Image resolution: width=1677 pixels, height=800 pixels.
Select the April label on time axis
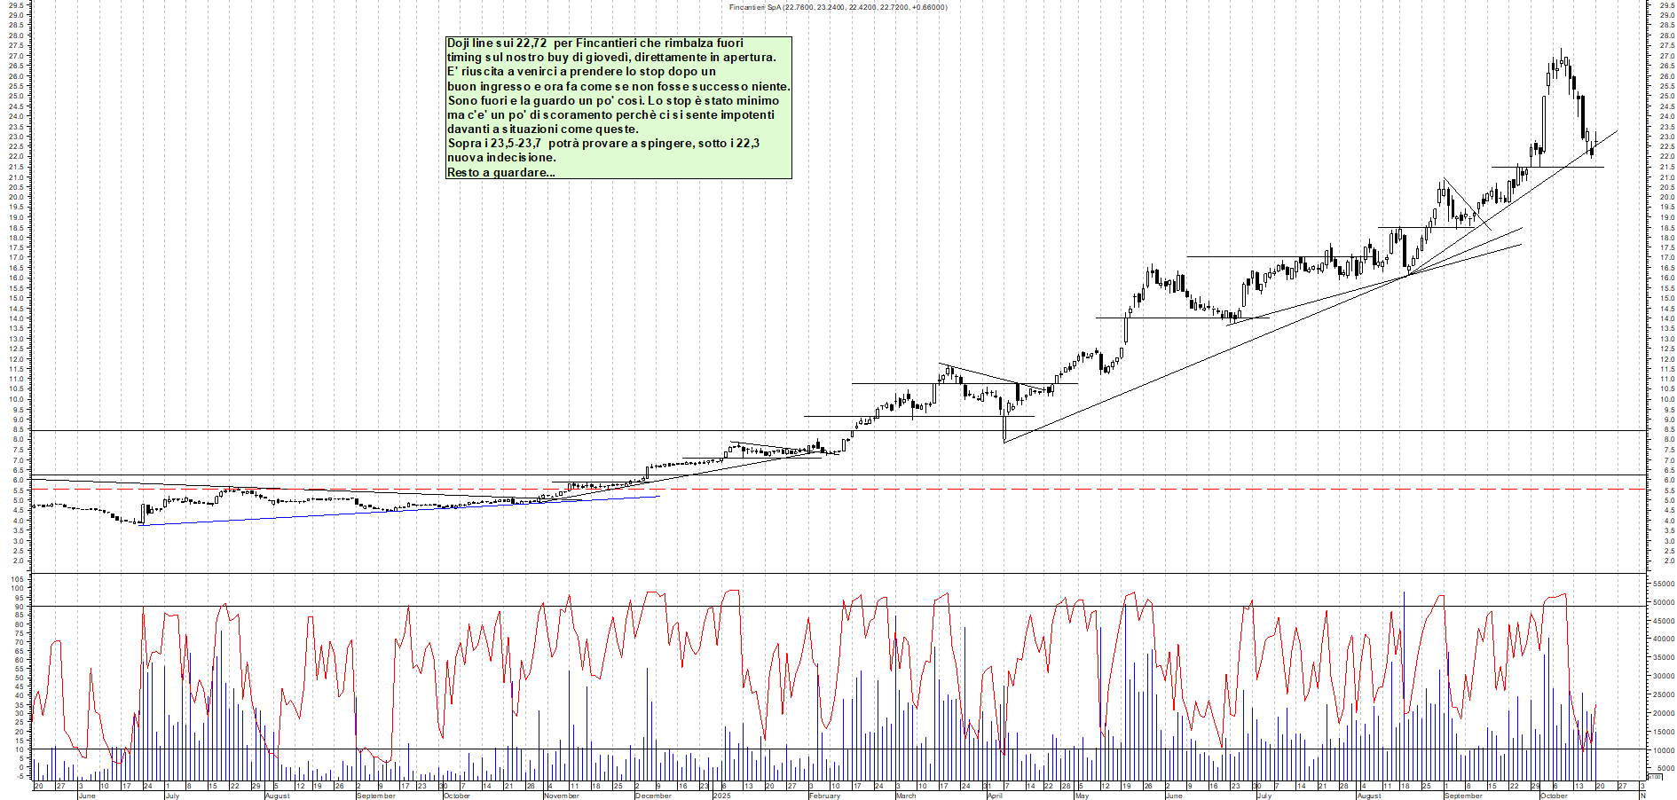[x=995, y=796]
